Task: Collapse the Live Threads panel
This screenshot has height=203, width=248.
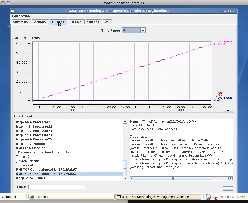Action: coord(228,188)
